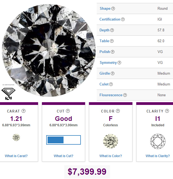Click the help icon next to Table
173x179 pixels.
pos(112,41)
